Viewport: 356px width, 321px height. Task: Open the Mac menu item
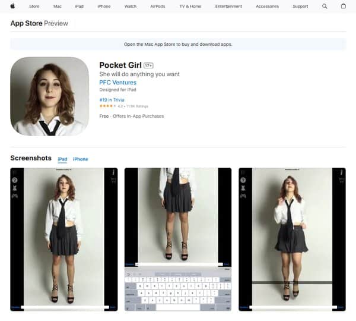coord(57,7)
